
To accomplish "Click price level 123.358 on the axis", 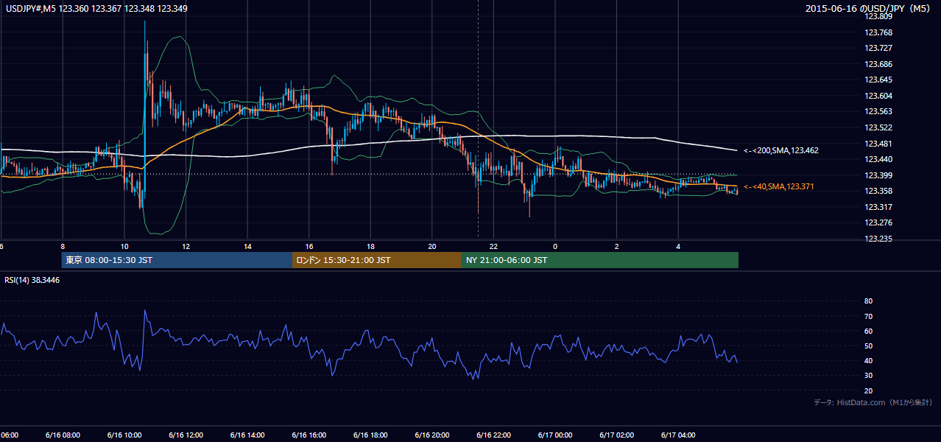I will tap(878, 191).
